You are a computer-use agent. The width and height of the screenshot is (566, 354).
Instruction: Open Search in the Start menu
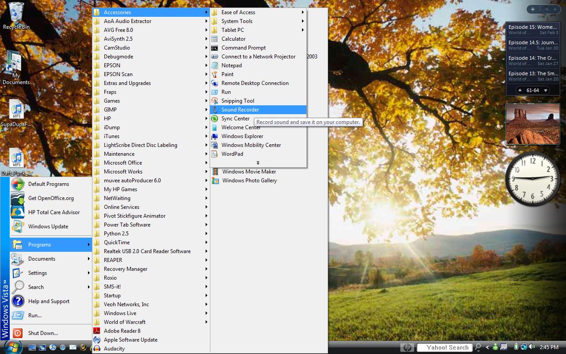(51, 287)
